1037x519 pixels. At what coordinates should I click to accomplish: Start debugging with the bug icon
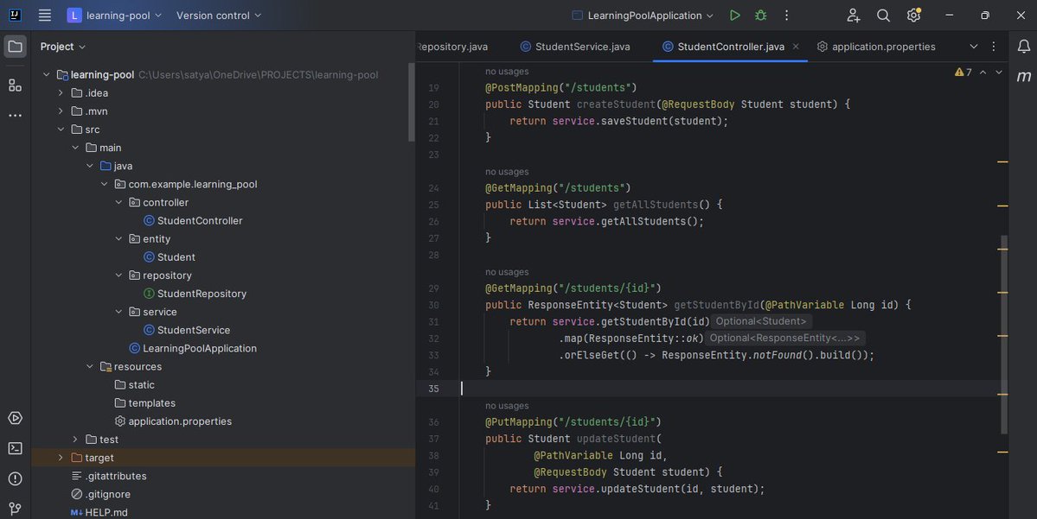[760, 16]
